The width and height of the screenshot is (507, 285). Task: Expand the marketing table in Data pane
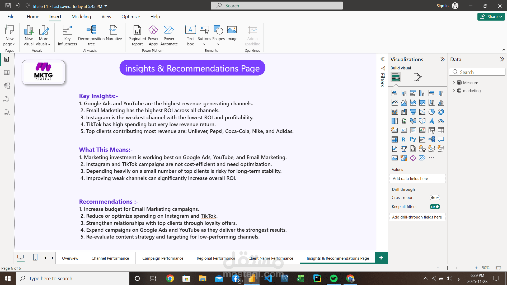(454, 91)
